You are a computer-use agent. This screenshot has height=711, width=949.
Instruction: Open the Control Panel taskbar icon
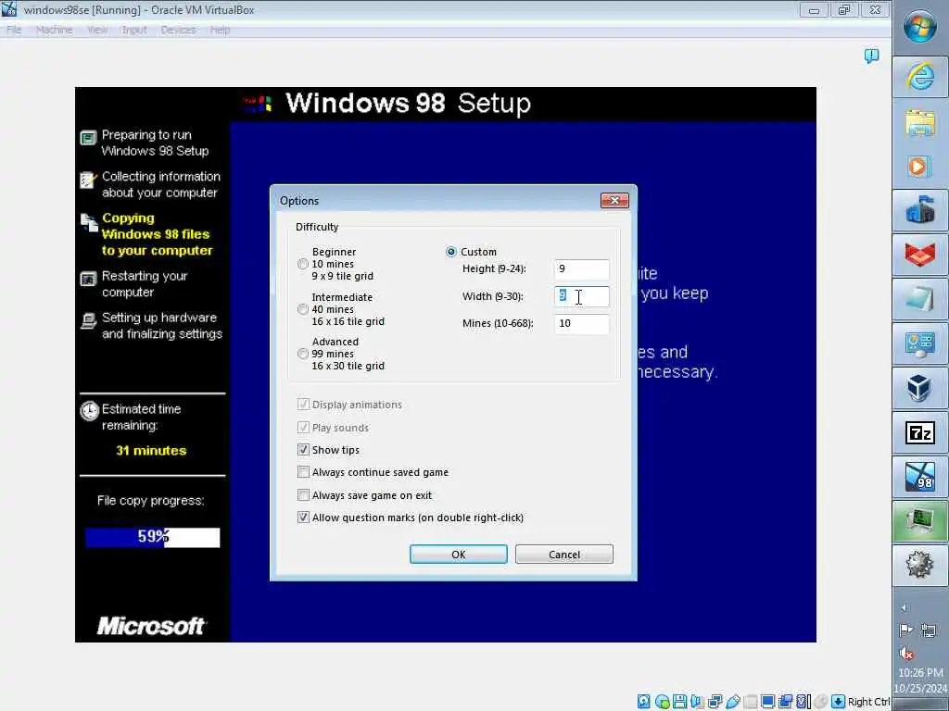click(x=920, y=344)
